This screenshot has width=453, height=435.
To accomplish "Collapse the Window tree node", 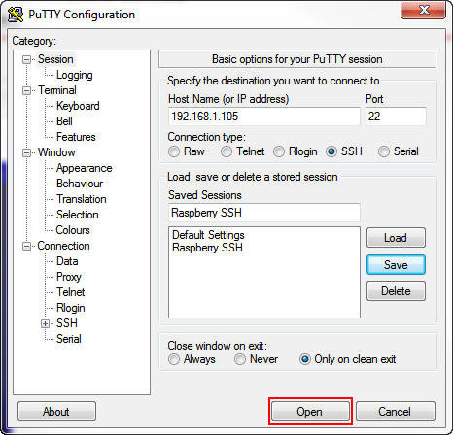I will pos(26,152).
